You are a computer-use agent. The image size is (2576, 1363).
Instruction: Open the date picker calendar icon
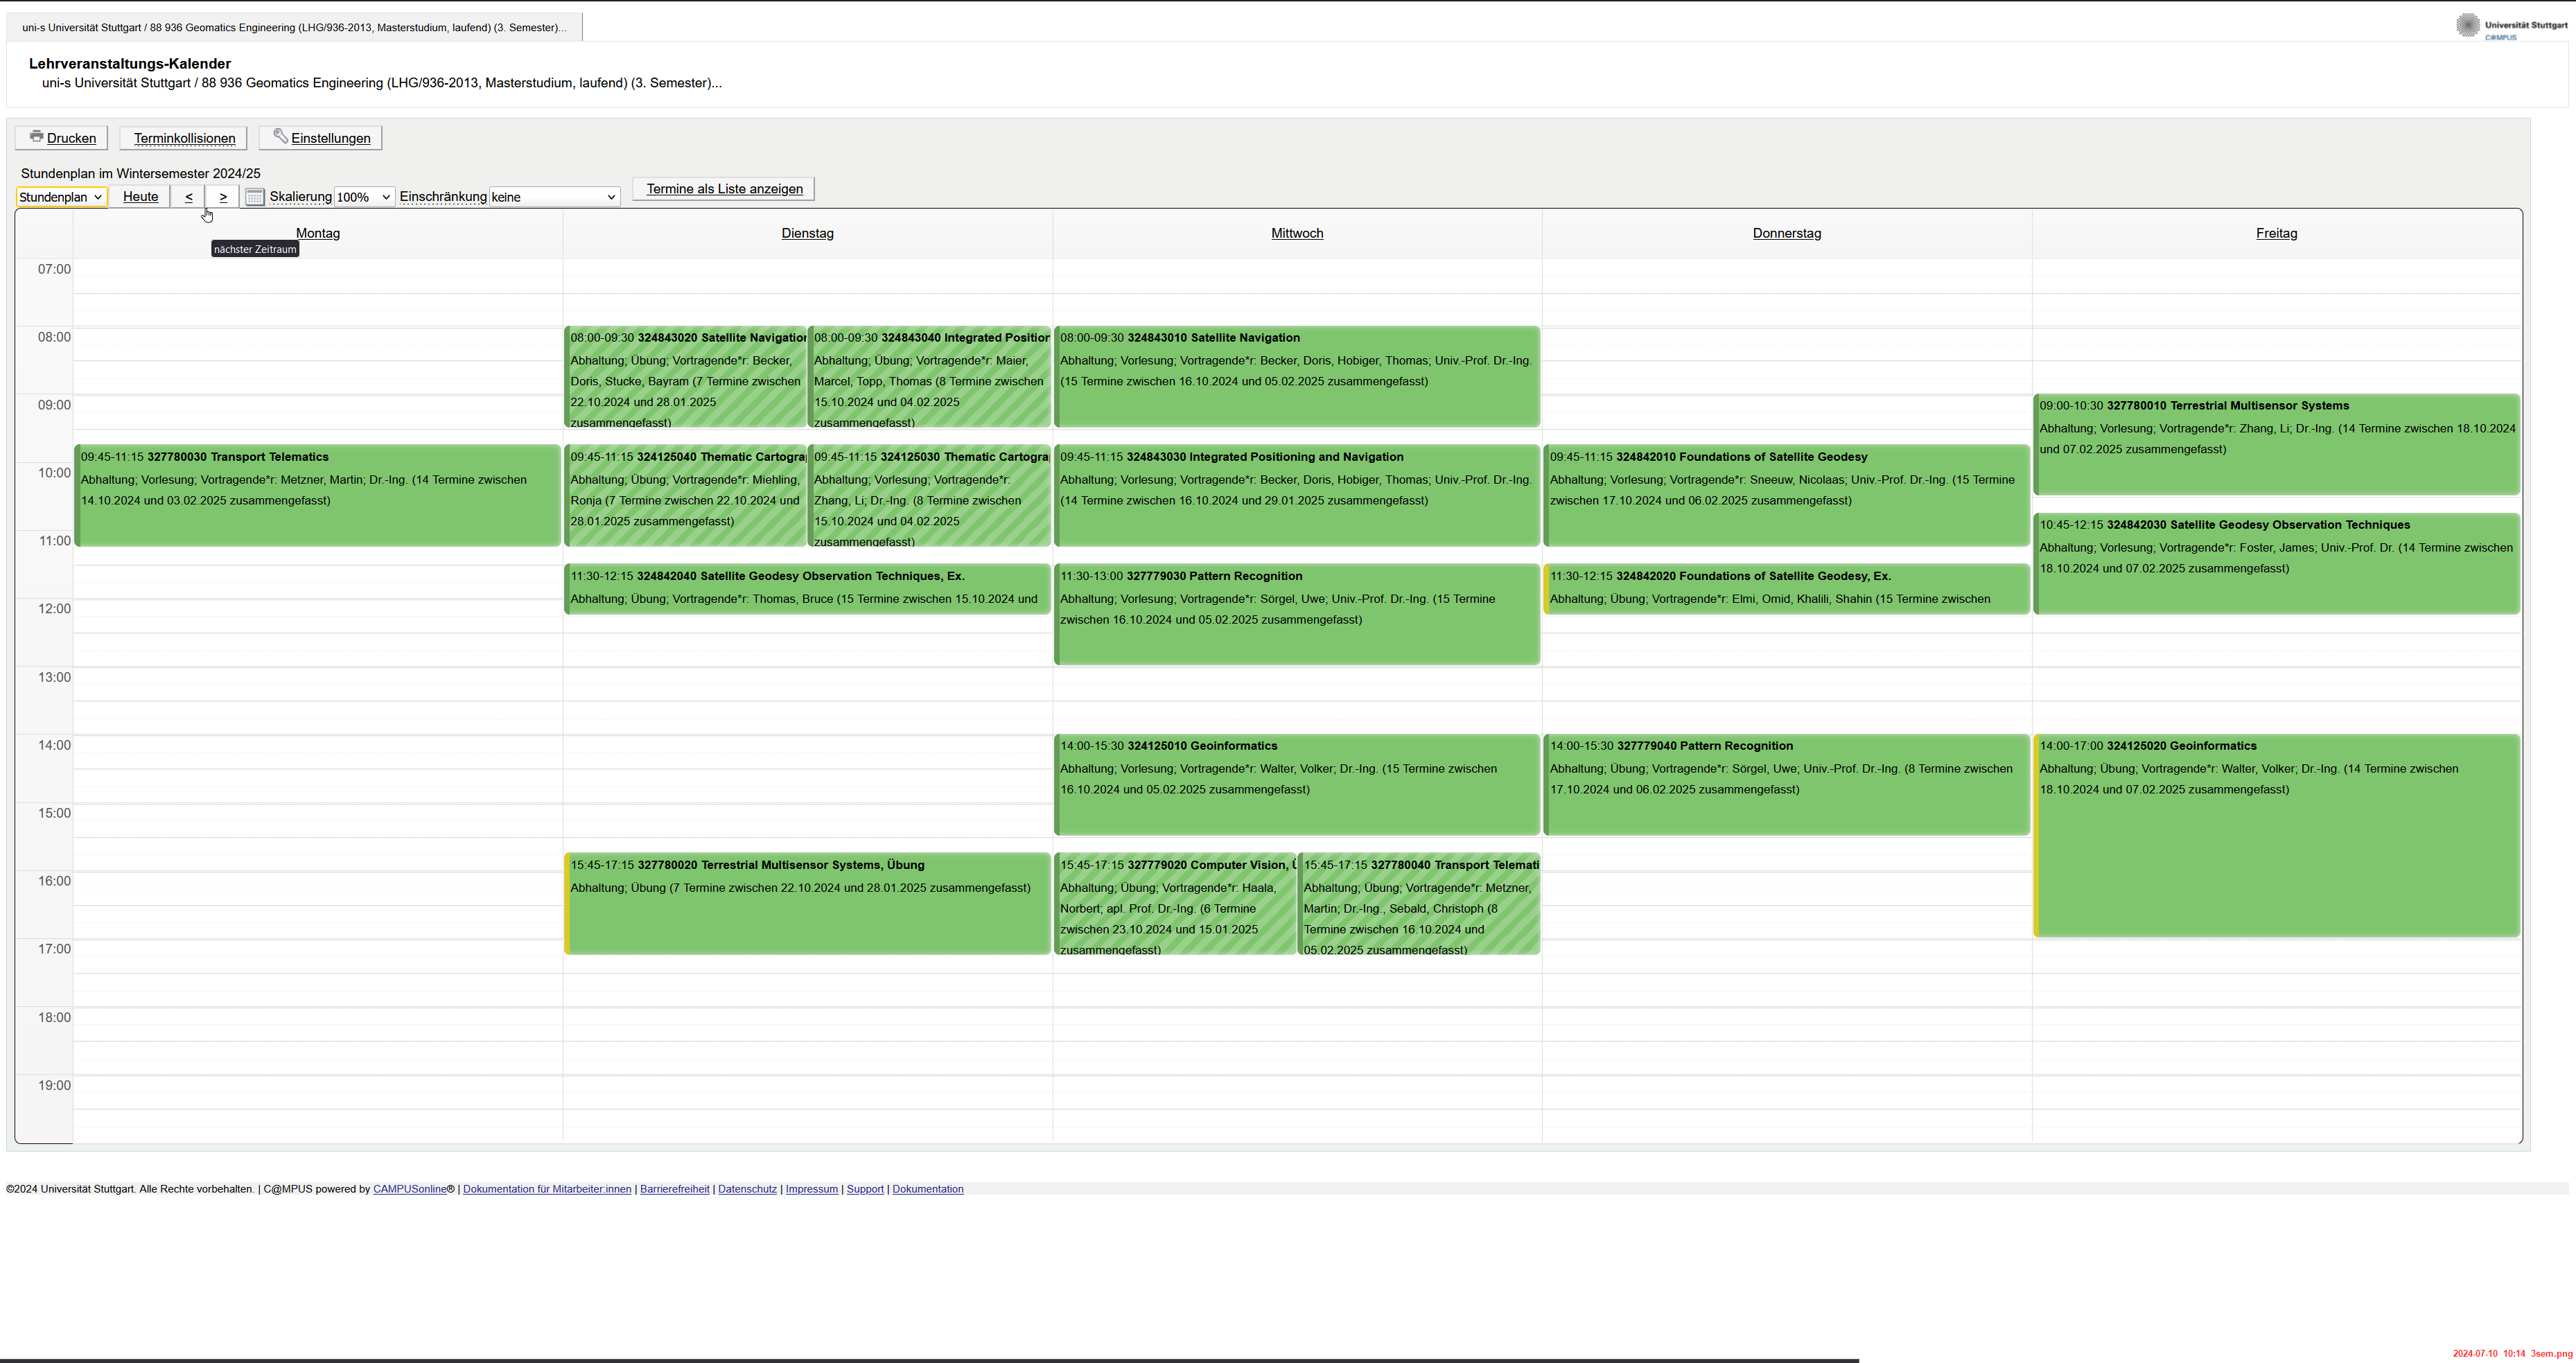coord(255,197)
